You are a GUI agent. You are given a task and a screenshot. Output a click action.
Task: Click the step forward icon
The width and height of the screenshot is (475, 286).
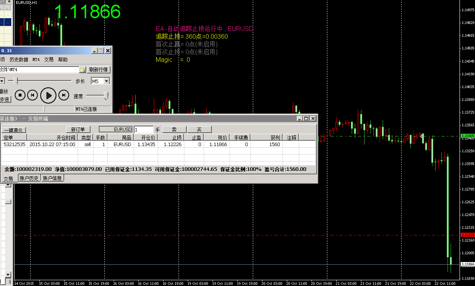coord(63,95)
